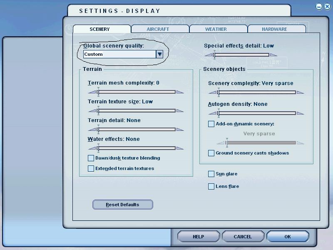Image resolution: width=333 pixels, height=250 pixels.
Task: Open Global scenery quality dropdown arrow
Action: [x=159, y=54]
